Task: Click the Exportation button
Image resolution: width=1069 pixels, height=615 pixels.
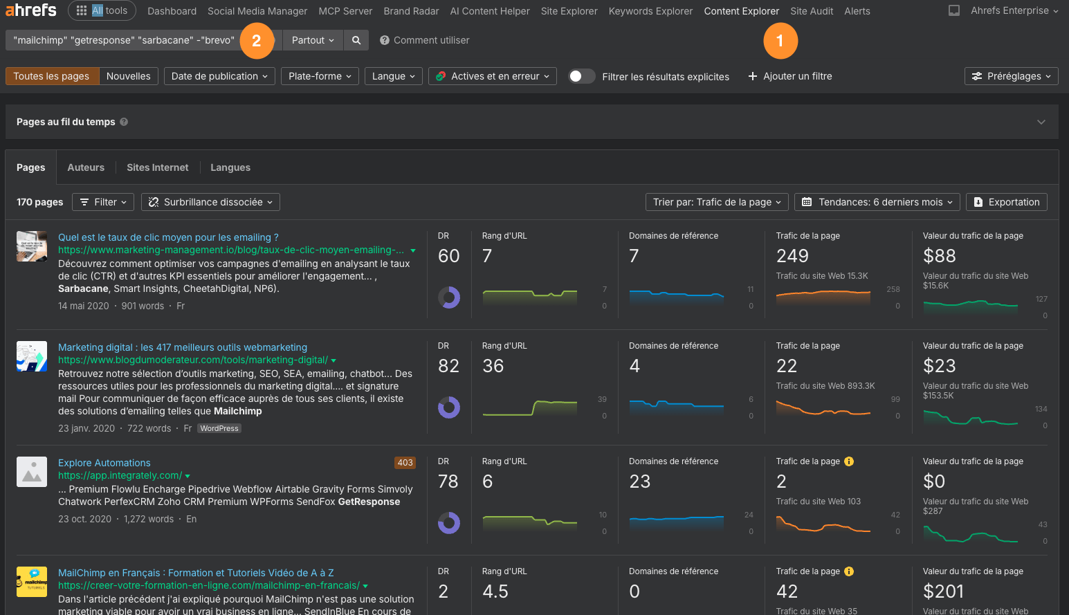Action: click(x=1006, y=202)
